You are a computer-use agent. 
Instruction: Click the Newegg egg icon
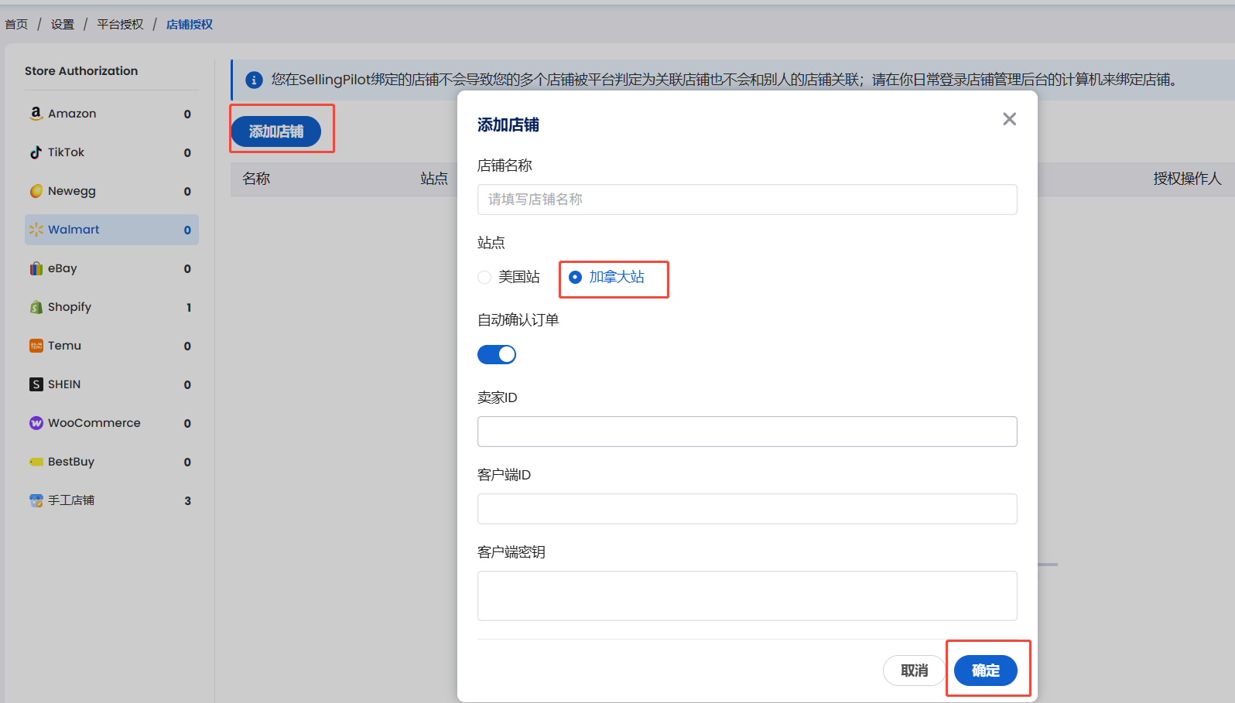click(x=36, y=191)
